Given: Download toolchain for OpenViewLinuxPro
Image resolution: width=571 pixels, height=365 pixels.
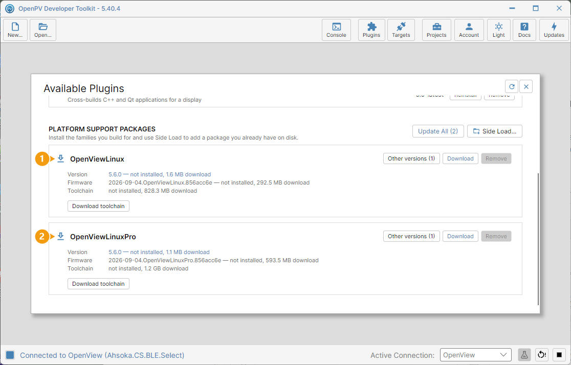Looking at the screenshot, I should (x=98, y=284).
